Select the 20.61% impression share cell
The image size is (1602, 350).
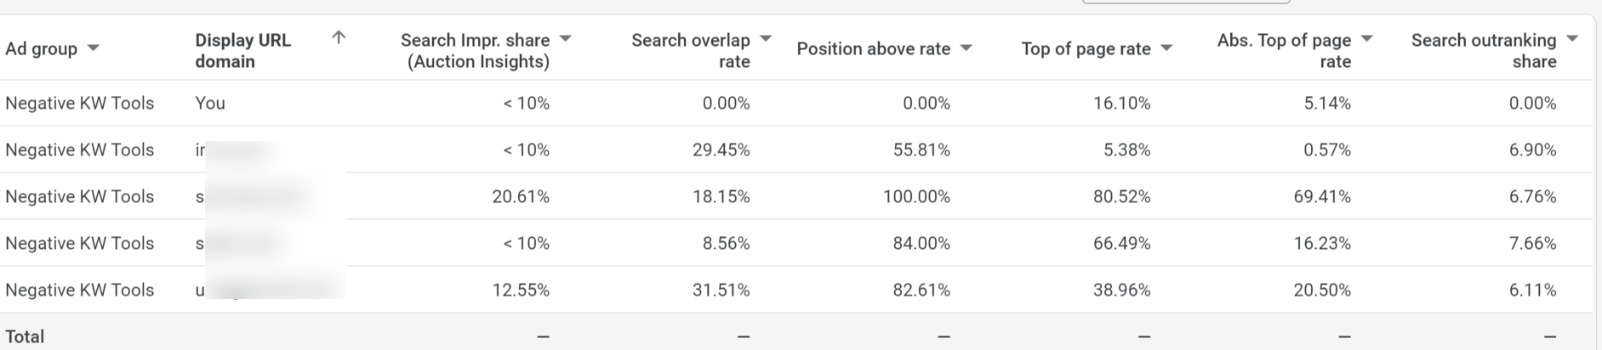pos(521,196)
